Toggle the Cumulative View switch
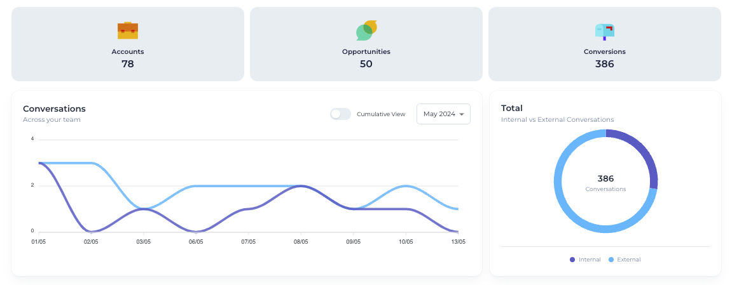Viewport: 732px width, 285px height. 340,114
